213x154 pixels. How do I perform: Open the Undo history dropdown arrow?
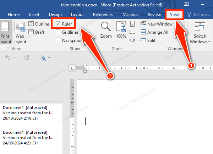pyautogui.click(x=14, y=57)
